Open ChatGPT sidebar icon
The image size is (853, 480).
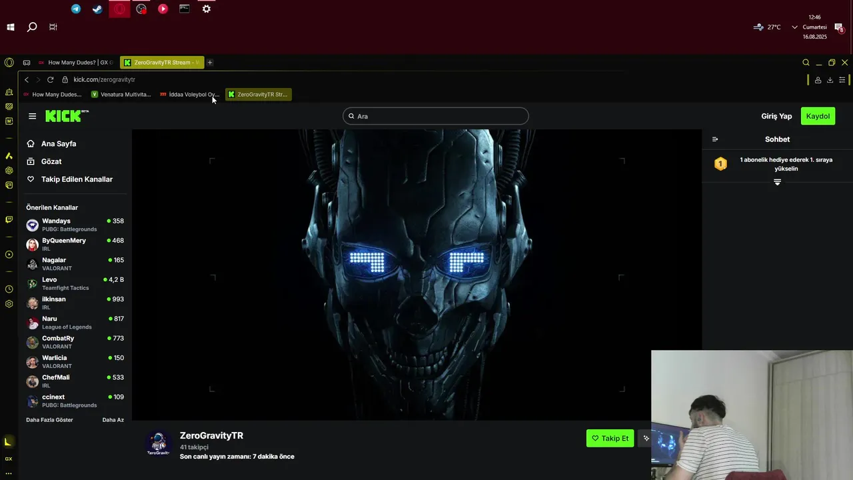[9, 171]
